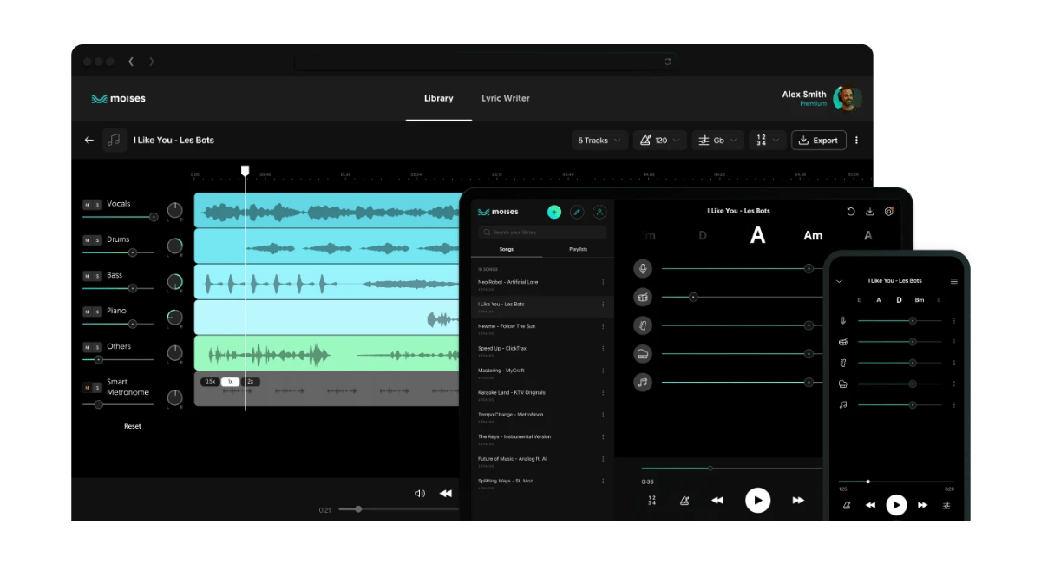Screen dimensions: 1041x564
Task: Click the drums icon in the tablet mixer
Action: tap(642, 297)
